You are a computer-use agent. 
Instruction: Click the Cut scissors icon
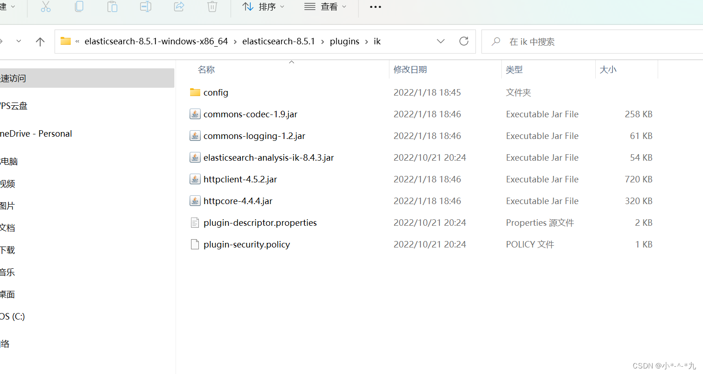pos(46,6)
